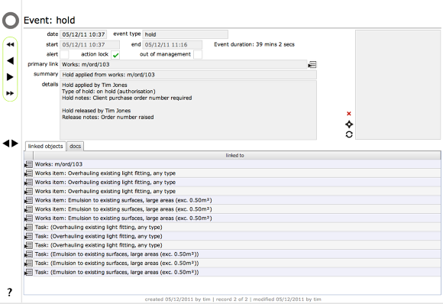443x304 pixels.
Task: Uncheck the action lock checkbox
Action: pos(115,55)
